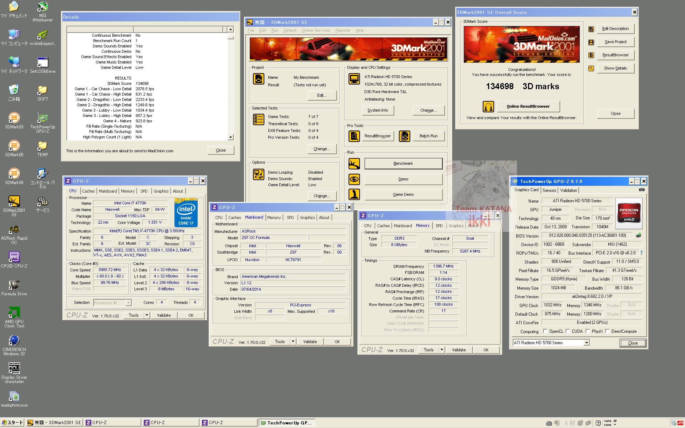Toggle the CUDA checkbox in GPU-Z
The width and height of the screenshot is (685, 428).
(567, 331)
